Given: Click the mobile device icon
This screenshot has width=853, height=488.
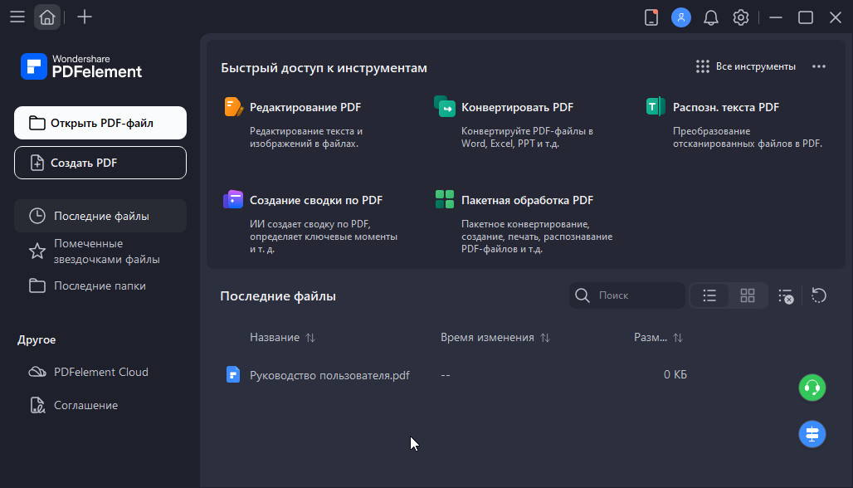Looking at the screenshot, I should [651, 17].
